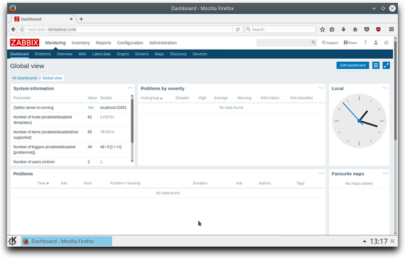This screenshot has width=405, height=258.
Task: Click the red shield extension icon
Action: [379, 29]
